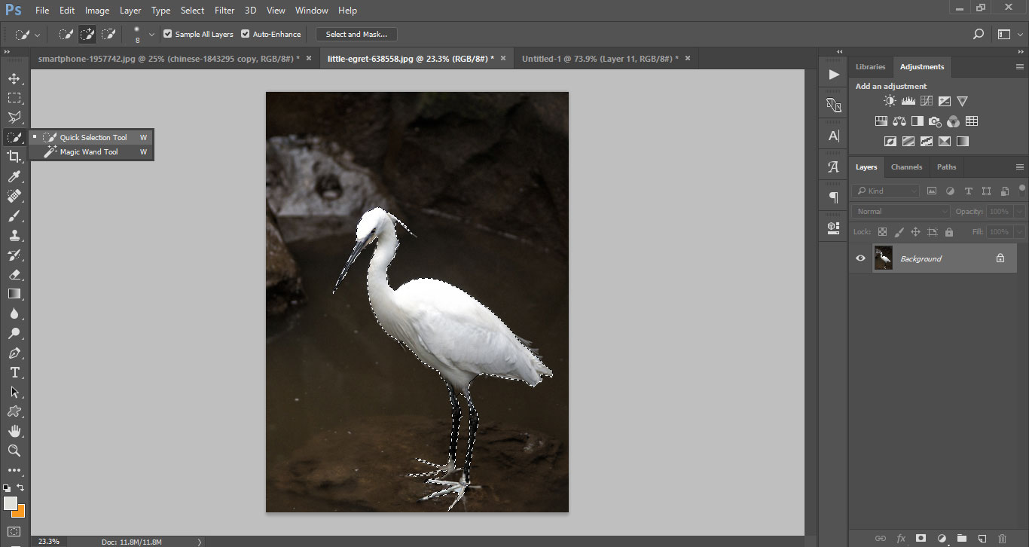Open the Edit Toolbar ellipsis button
The image size is (1029, 547).
[x=14, y=470]
